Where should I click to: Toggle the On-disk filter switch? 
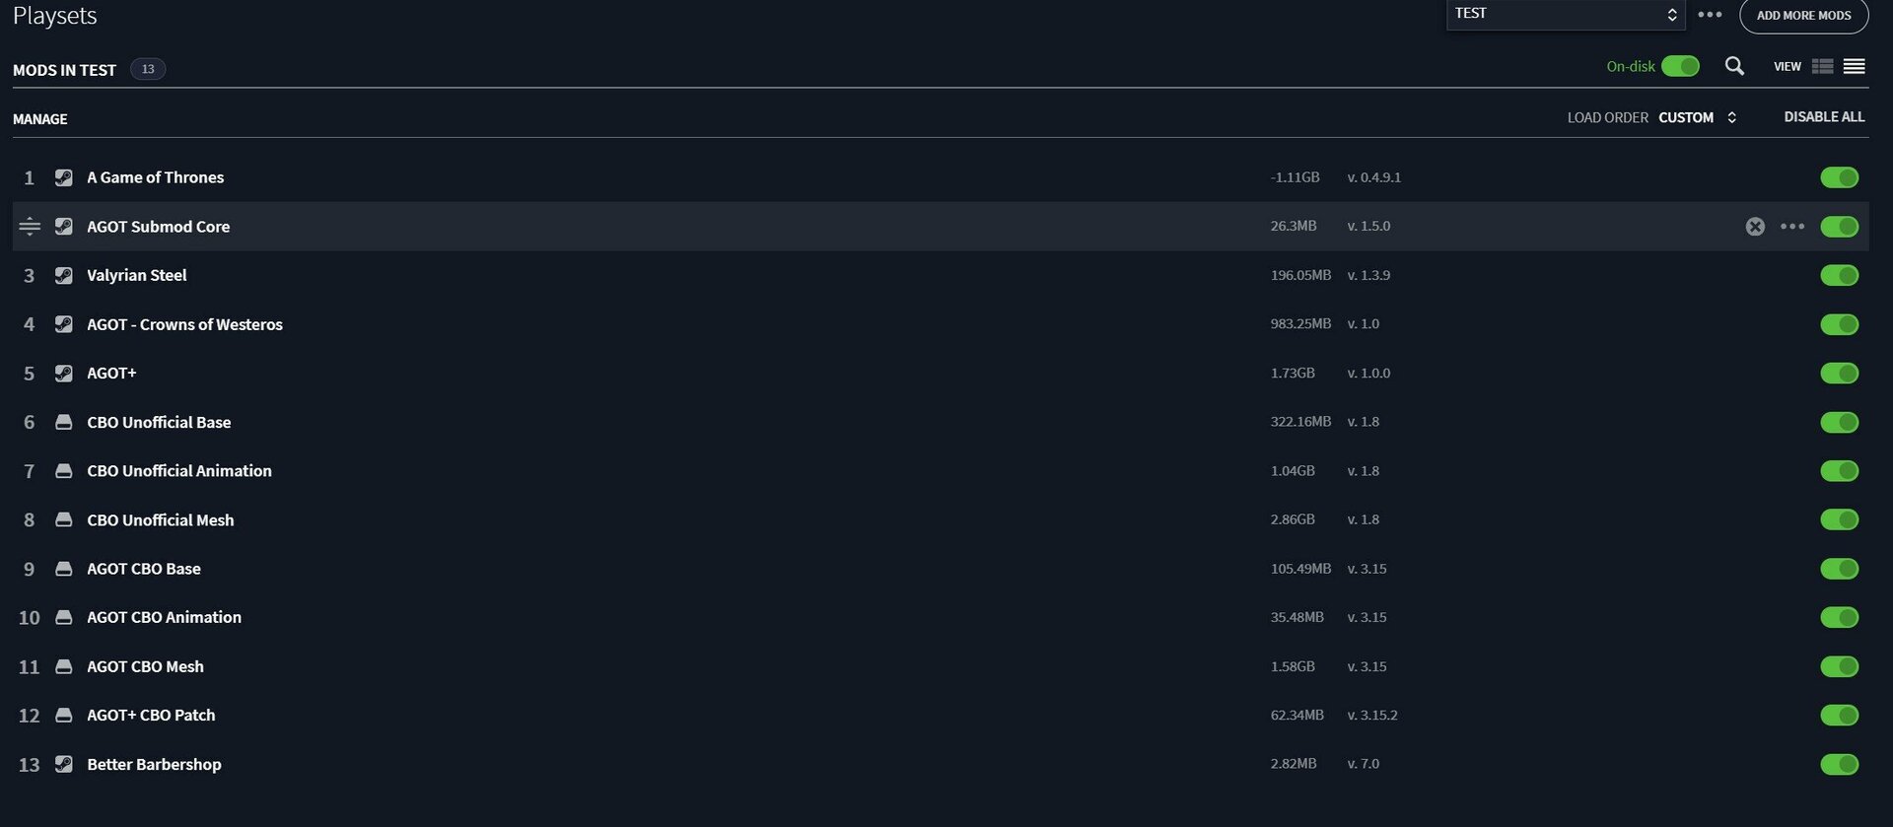click(x=1680, y=66)
